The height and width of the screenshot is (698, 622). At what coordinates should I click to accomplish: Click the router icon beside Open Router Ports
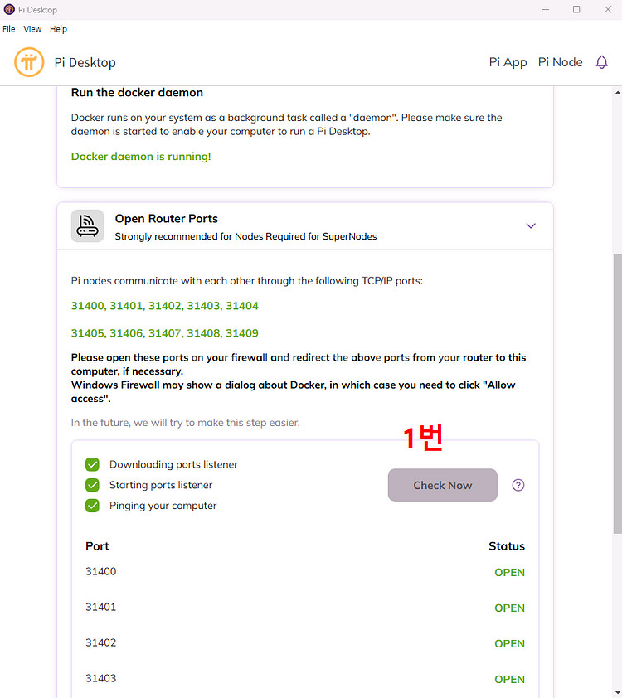(88, 225)
